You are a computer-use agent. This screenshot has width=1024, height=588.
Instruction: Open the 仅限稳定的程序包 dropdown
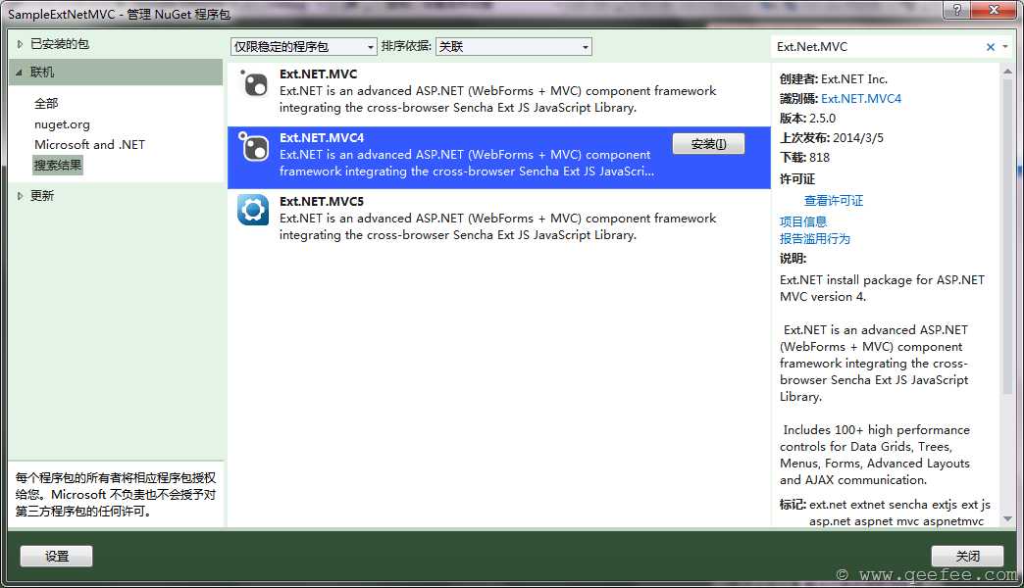(304, 46)
